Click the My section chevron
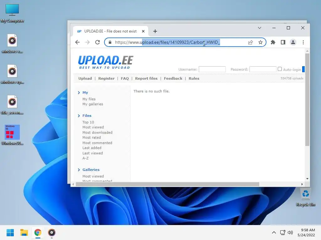 coord(79,92)
